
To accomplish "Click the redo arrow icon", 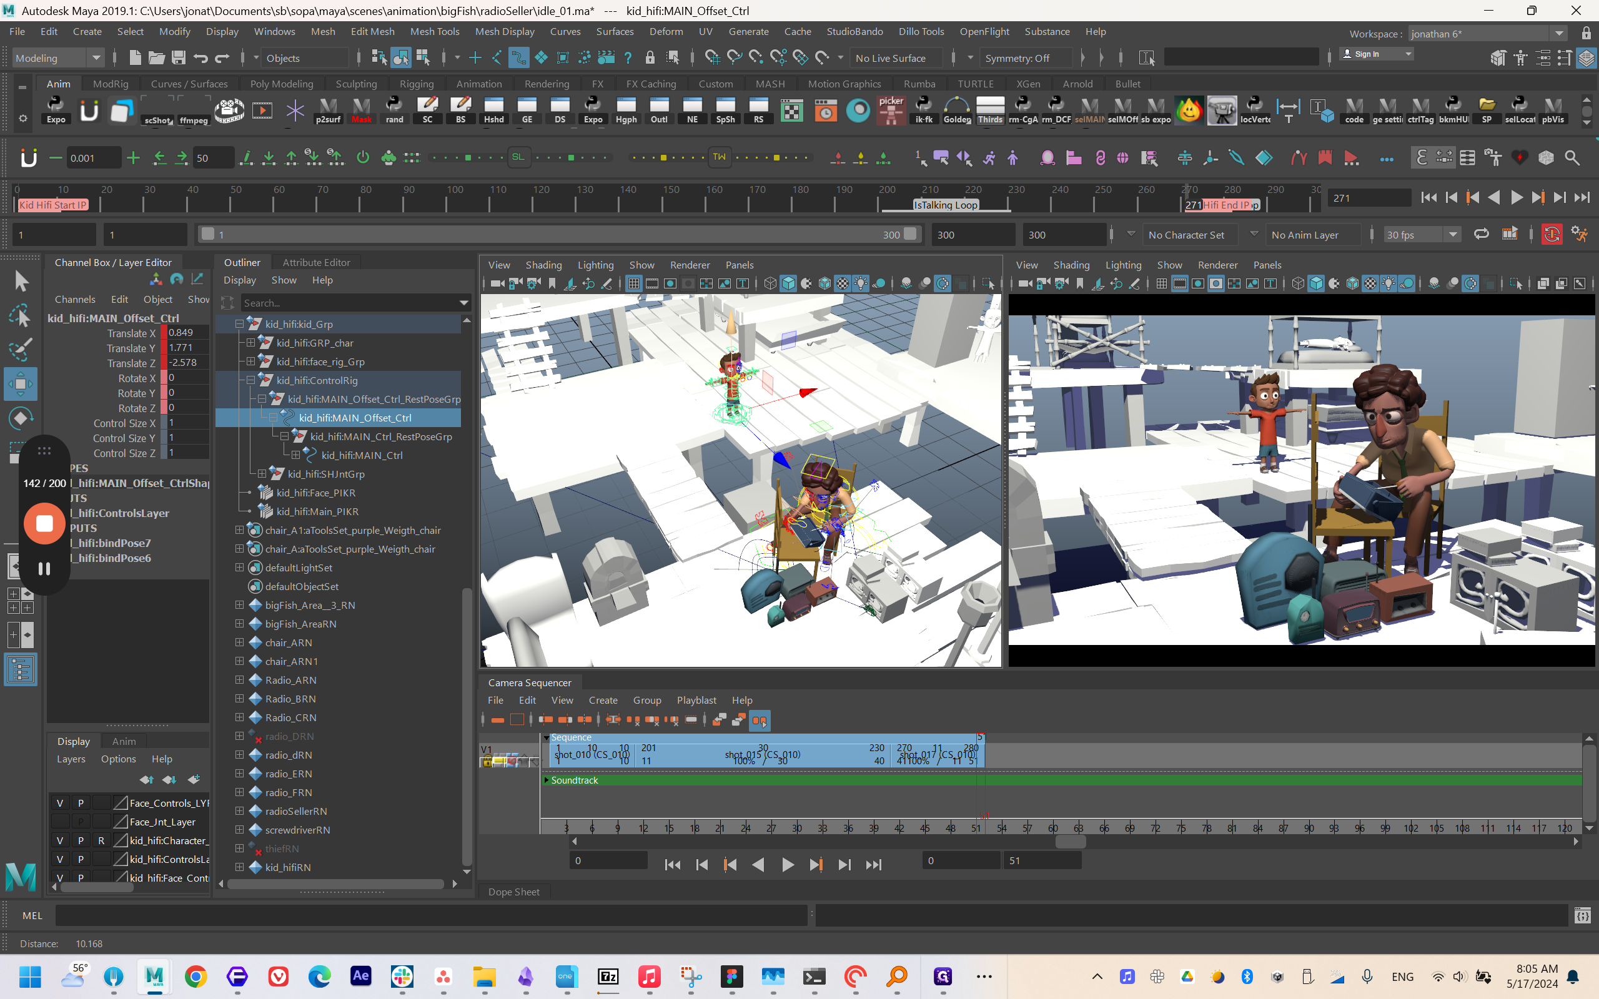I will (222, 58).
